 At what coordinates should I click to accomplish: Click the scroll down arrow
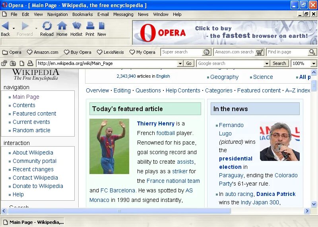(x=314, y=204)
